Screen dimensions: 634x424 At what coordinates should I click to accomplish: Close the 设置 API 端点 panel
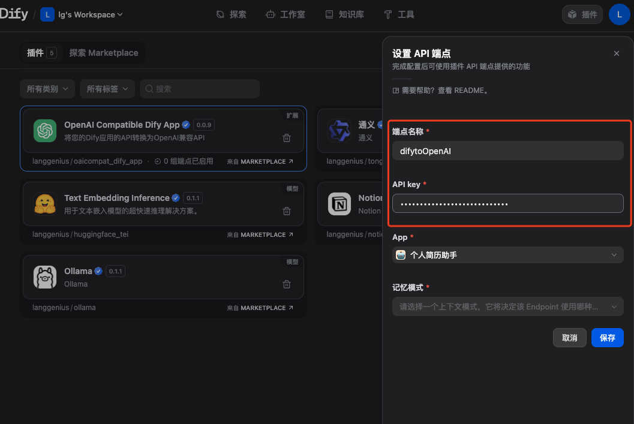click(616, 53)
